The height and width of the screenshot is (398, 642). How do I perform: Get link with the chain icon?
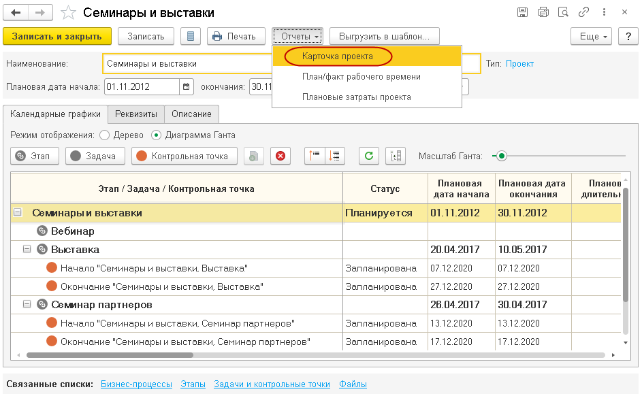(584, 12)
